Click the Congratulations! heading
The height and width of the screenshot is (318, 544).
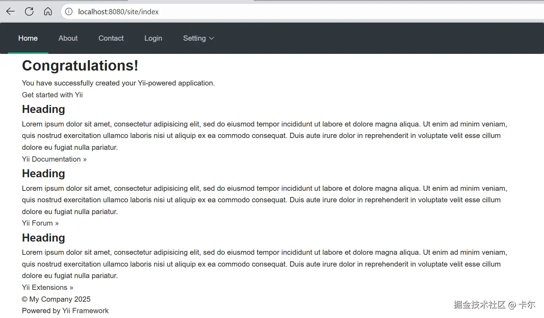click(x=80, y=66)
